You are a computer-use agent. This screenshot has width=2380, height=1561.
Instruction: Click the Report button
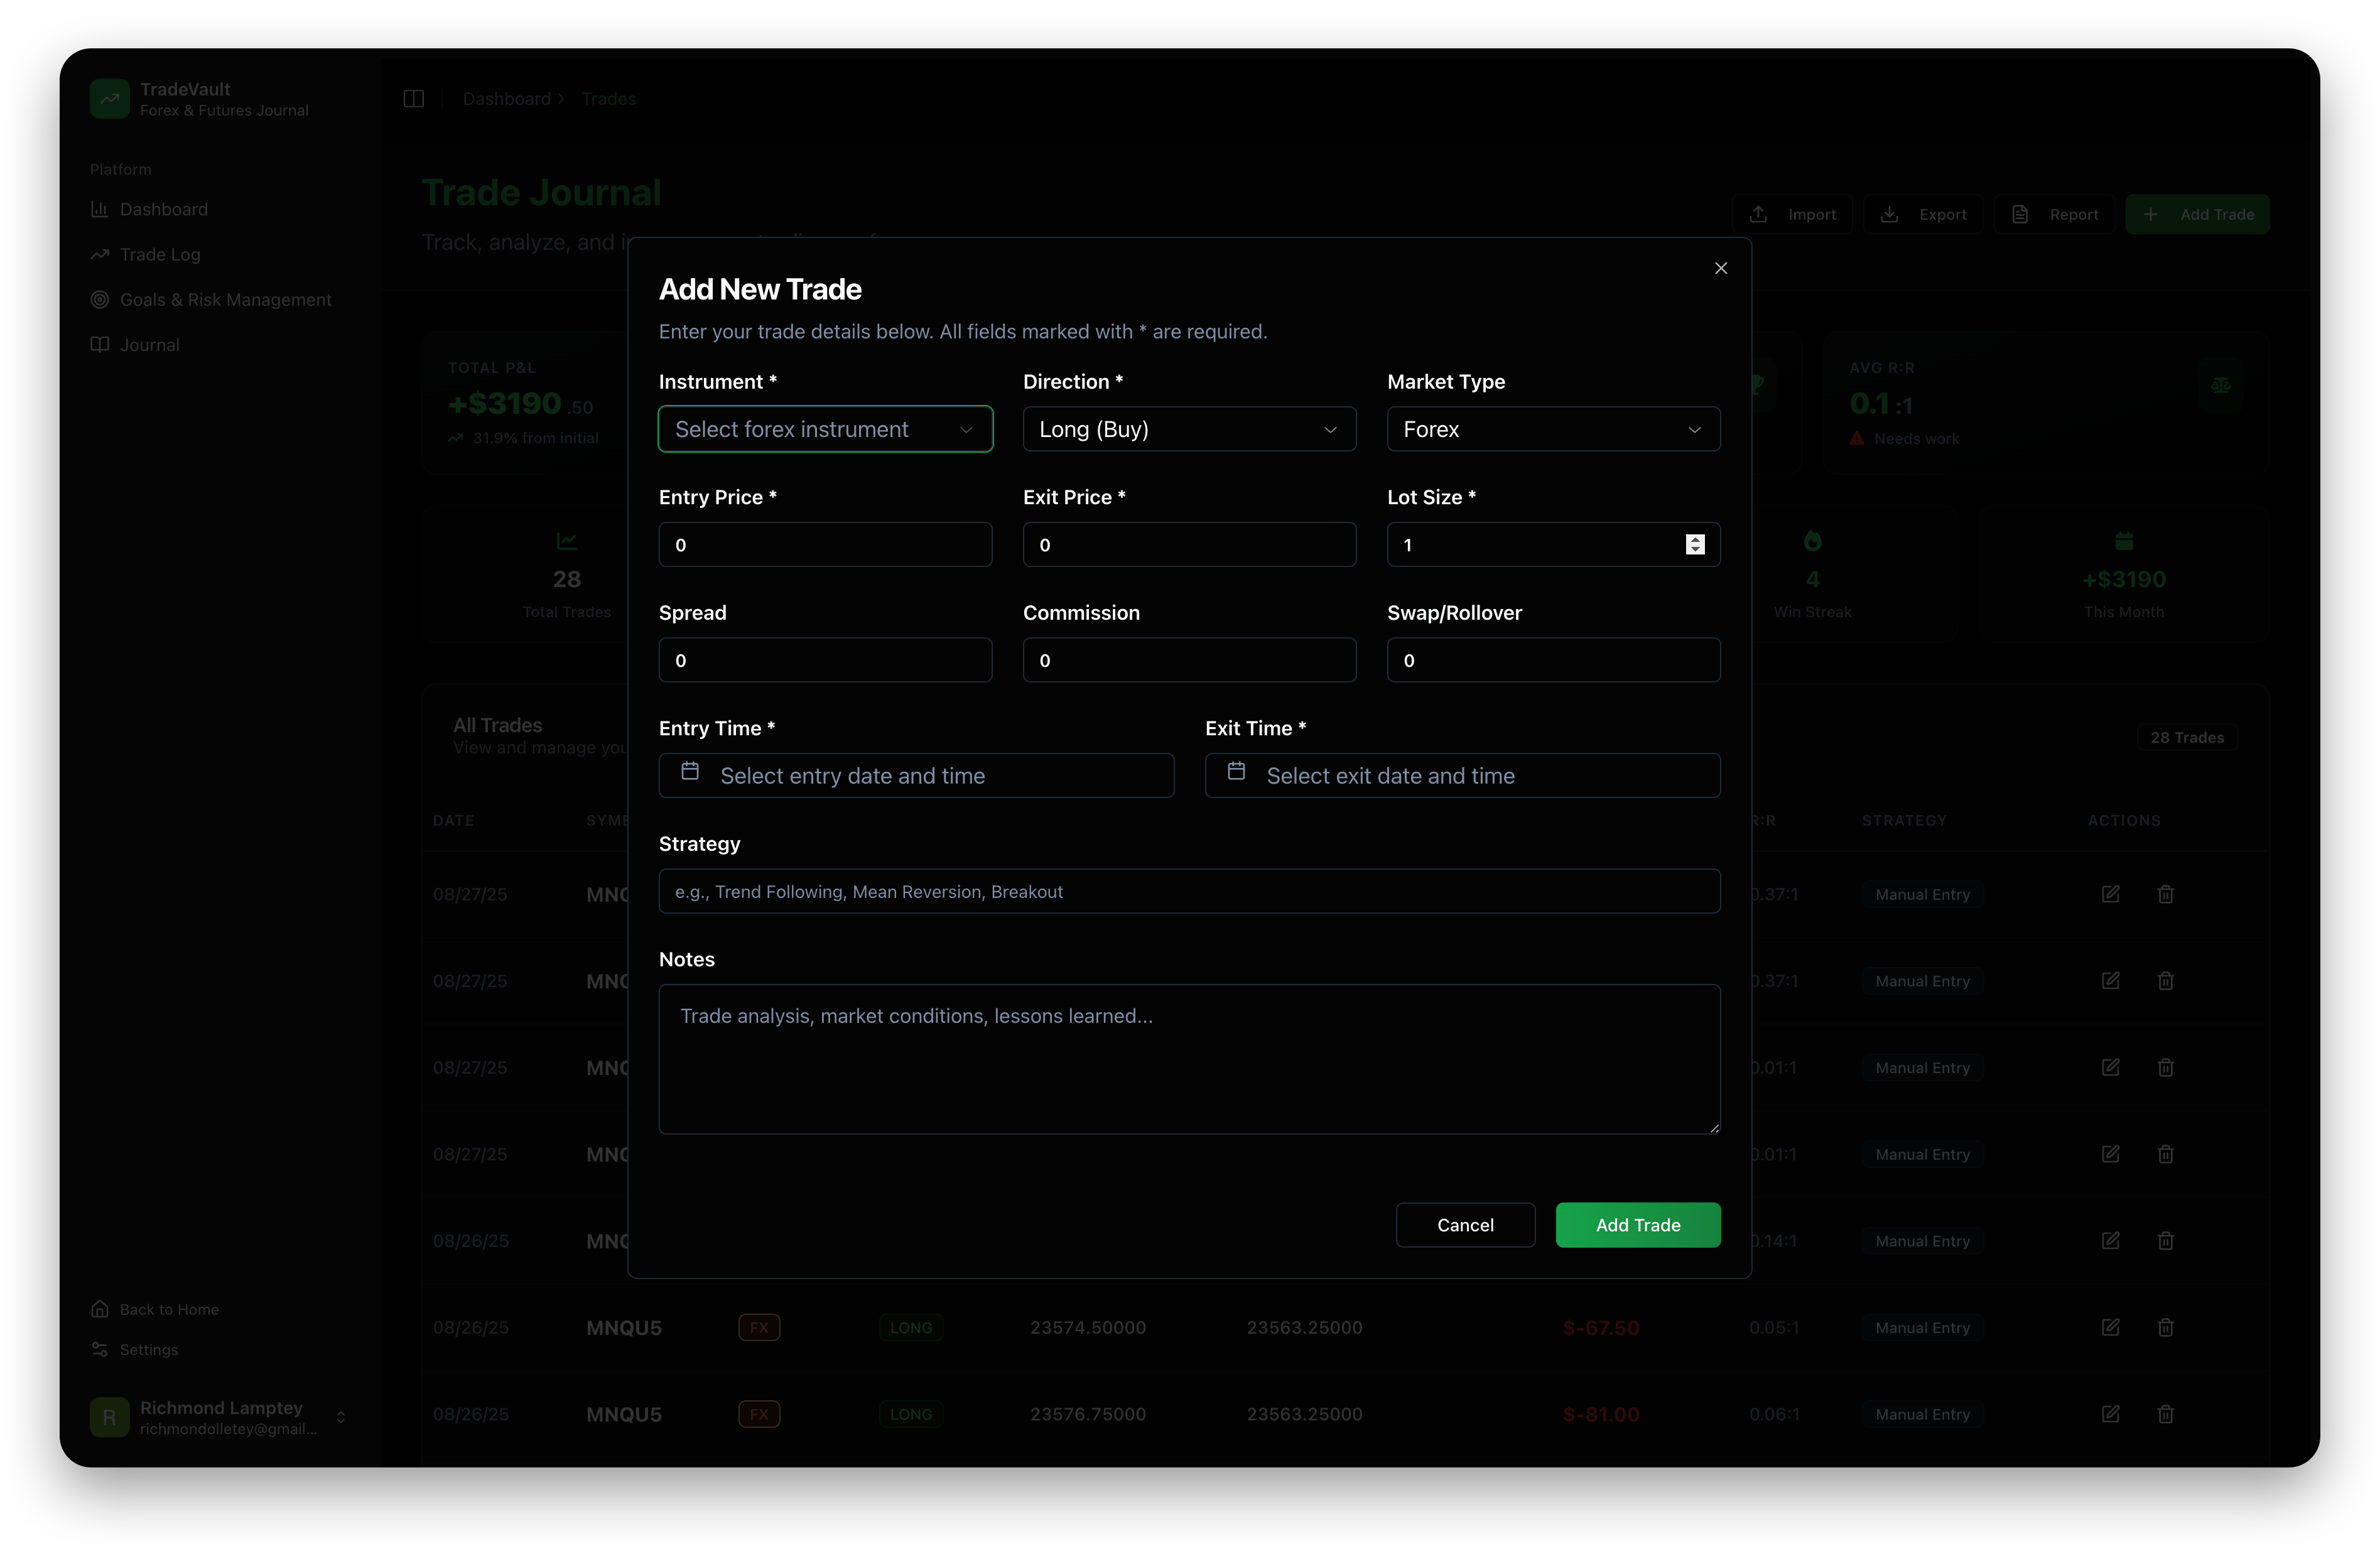(2054, 214)
